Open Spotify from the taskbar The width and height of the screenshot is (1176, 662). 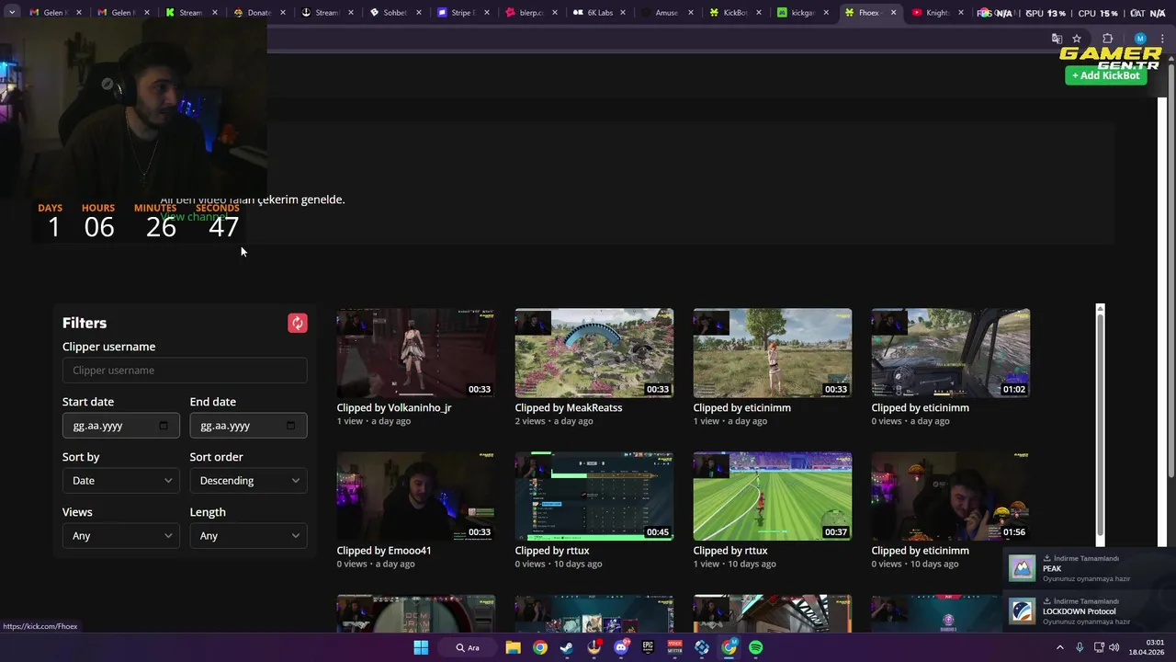755,647
